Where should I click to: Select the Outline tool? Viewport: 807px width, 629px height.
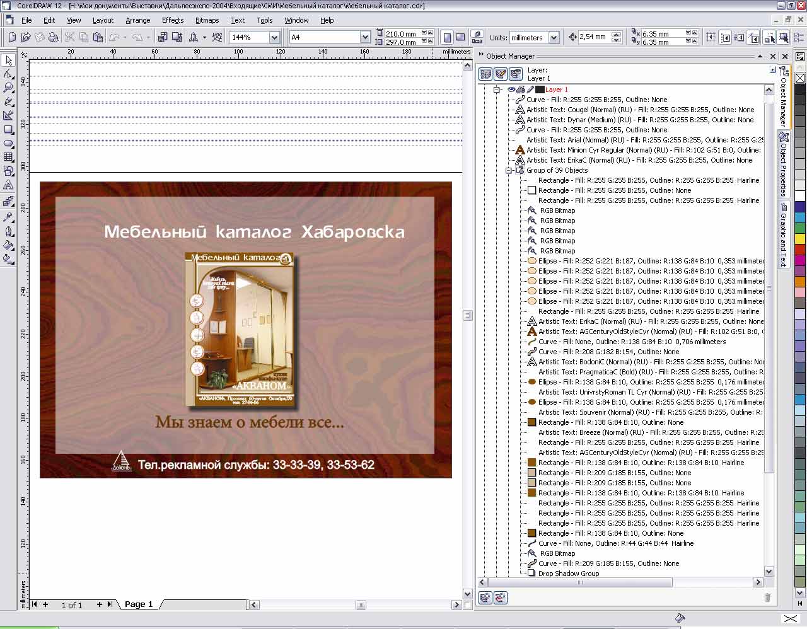pyautogui.click(x=8, y=231)
